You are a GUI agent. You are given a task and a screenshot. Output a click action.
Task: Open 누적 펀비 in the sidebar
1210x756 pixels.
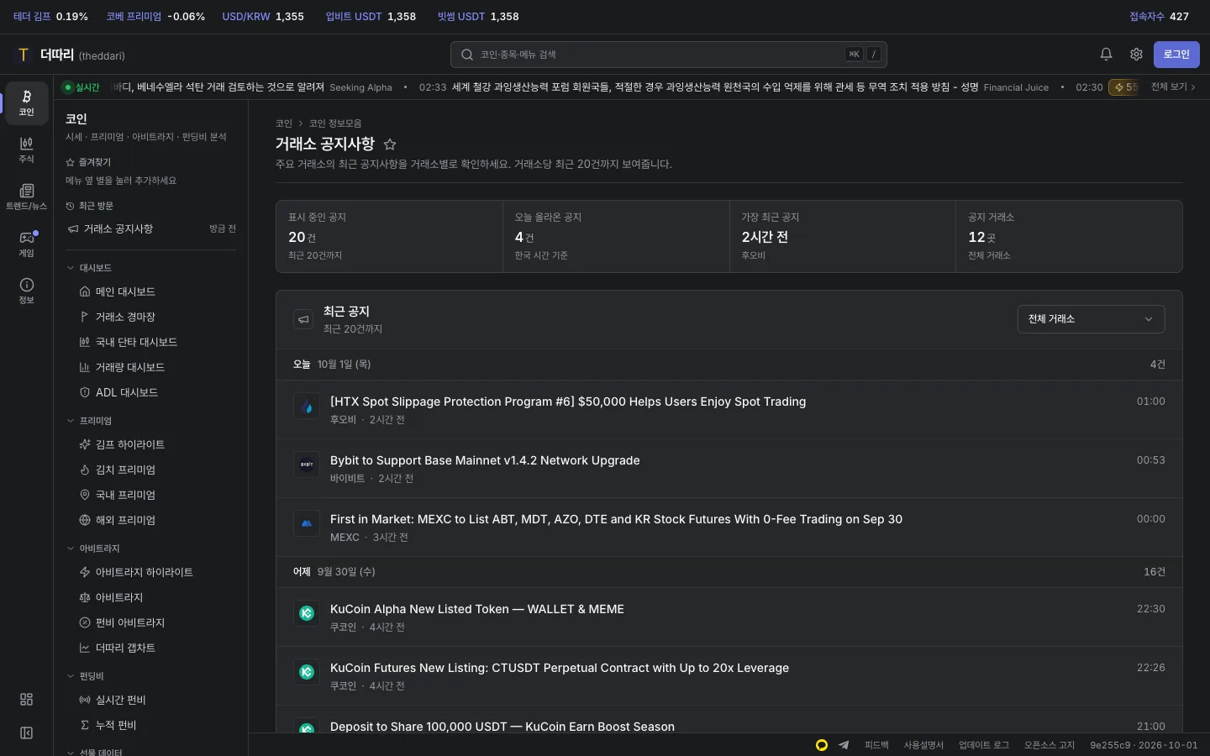point(153,725)
